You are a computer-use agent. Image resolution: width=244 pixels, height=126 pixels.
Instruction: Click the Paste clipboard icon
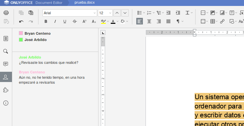coord(31,13)
